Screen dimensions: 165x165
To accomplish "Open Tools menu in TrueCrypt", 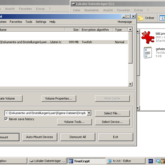I will (x=29, y=22).
